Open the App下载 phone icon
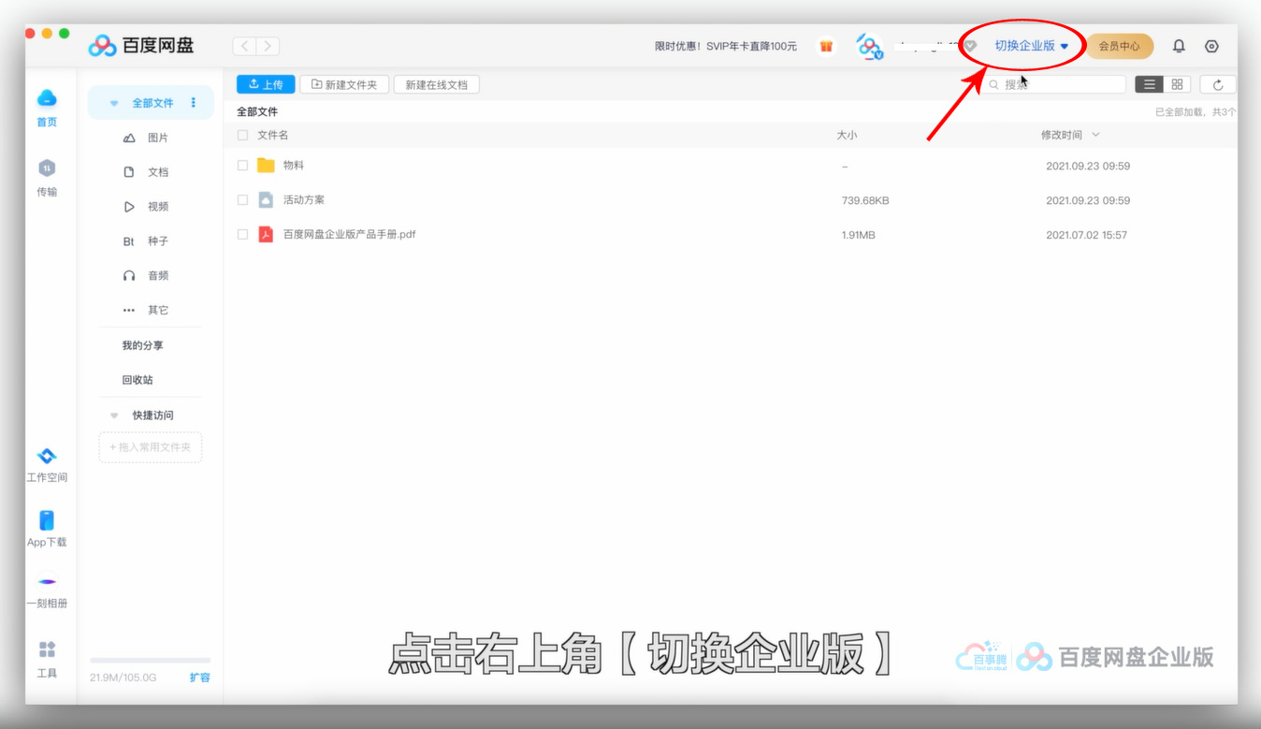1261x729 pixels. point(47,520)
